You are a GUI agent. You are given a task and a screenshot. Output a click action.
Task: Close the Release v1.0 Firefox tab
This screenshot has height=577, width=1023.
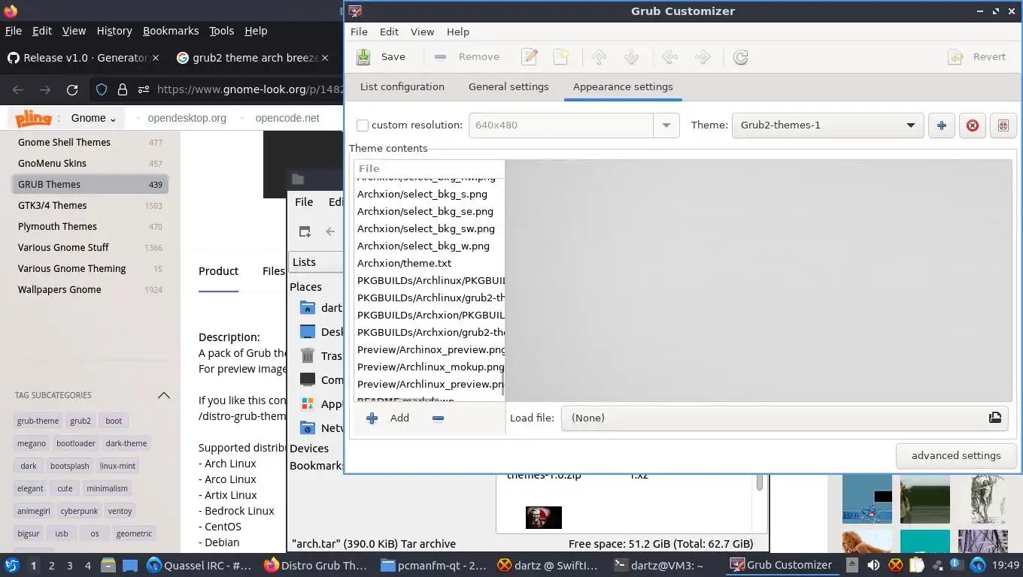156,58
